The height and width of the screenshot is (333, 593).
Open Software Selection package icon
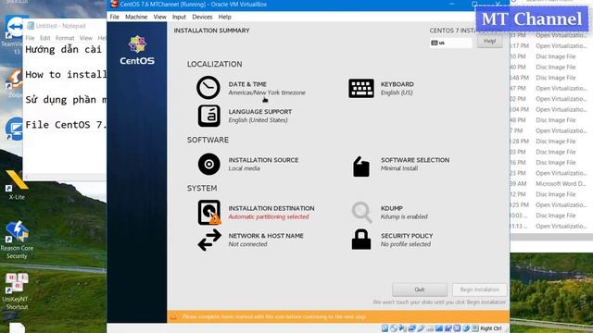tap(361, 166)
